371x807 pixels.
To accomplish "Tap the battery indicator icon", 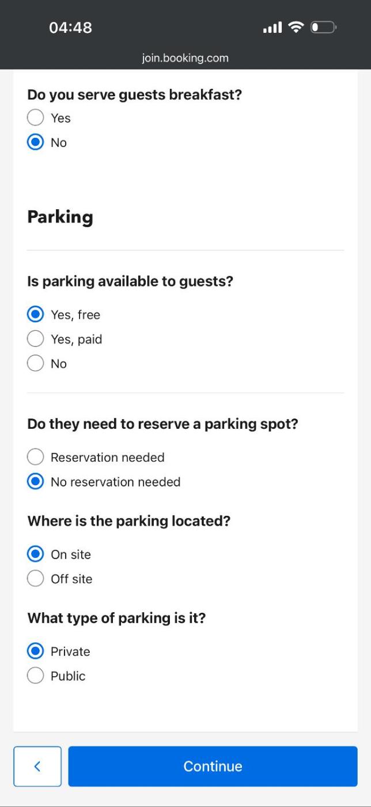I will click(323, 27).
